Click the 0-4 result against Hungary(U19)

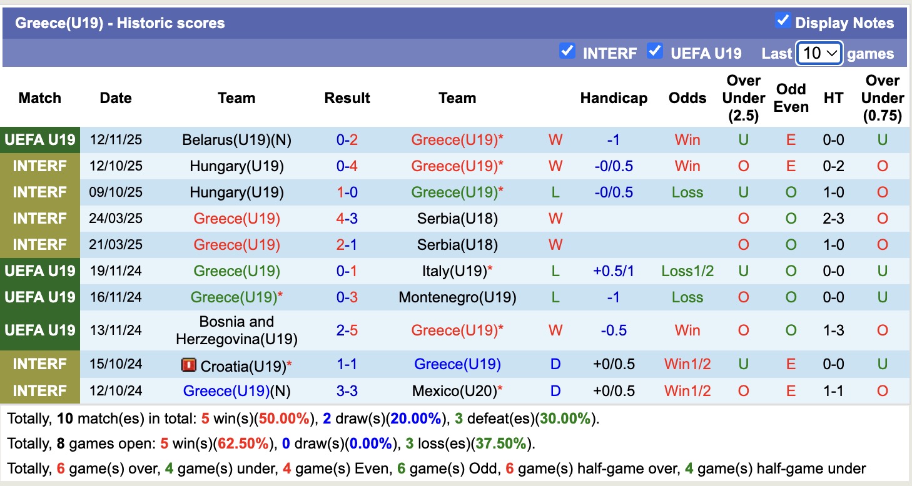click(347, 166)
